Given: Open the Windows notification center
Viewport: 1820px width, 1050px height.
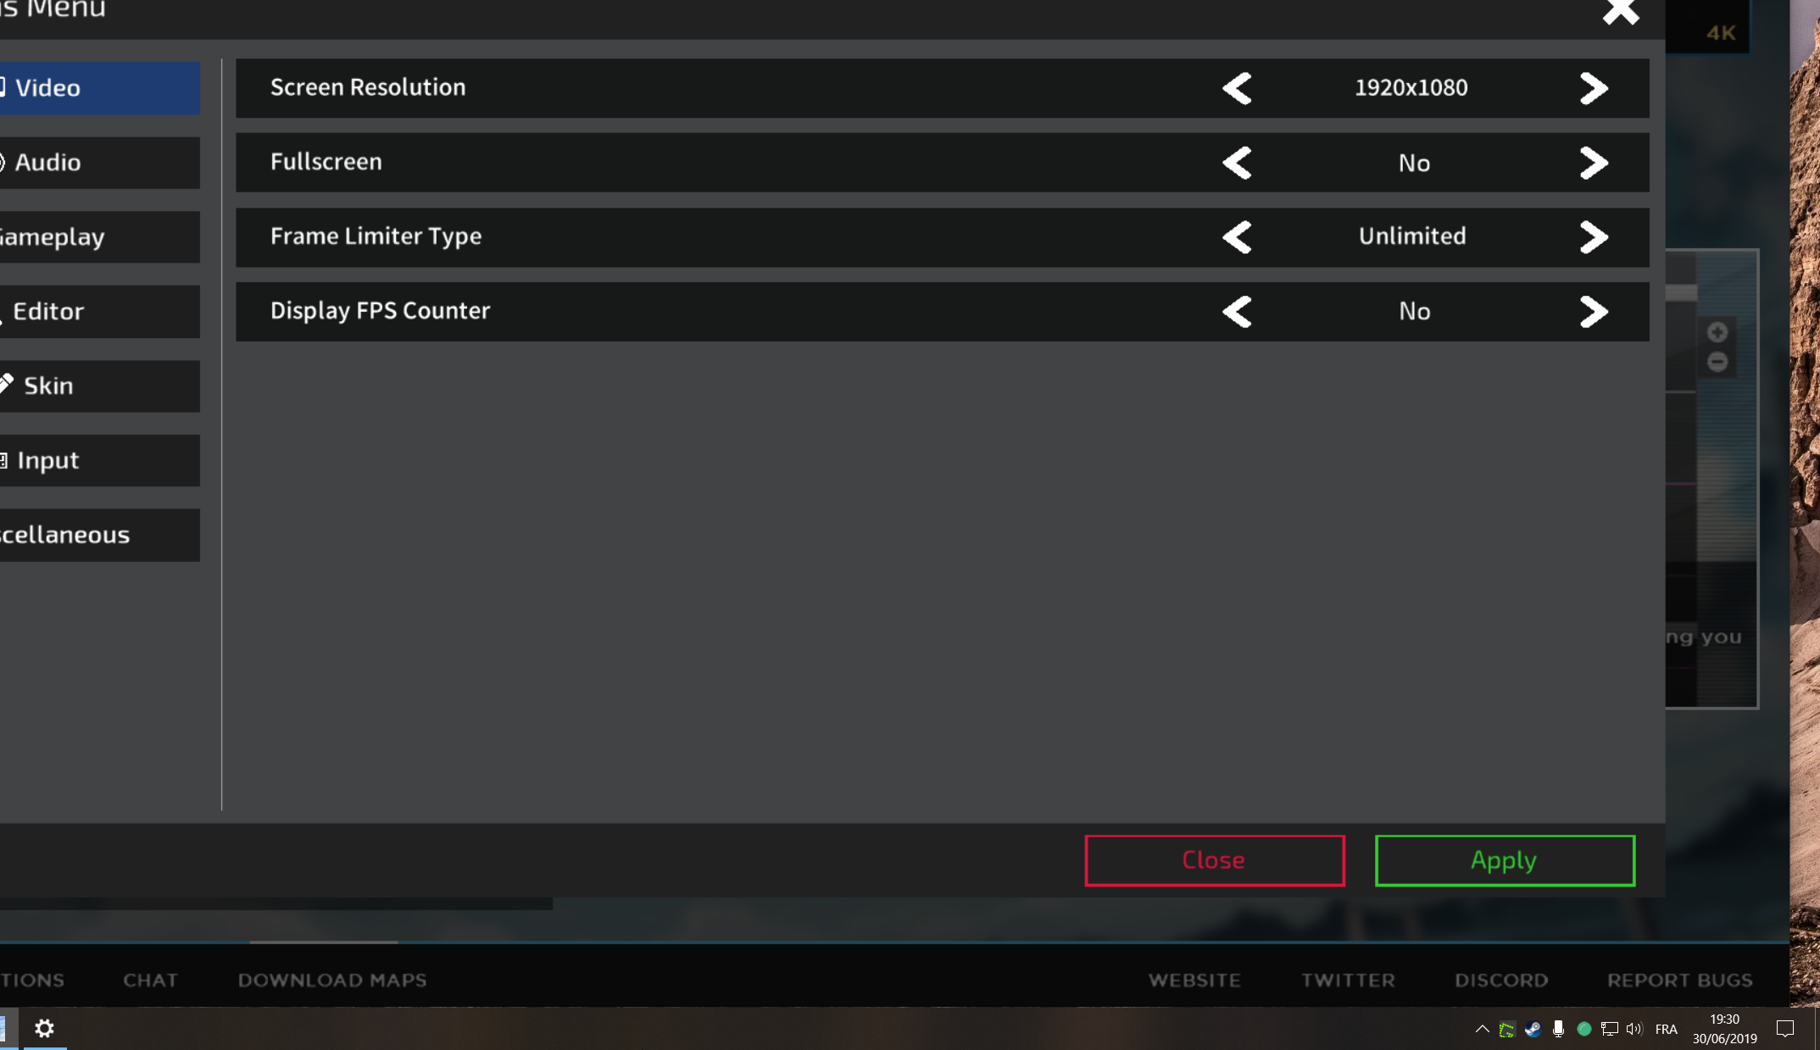Looking at the screenshot, I should (1784, 1028).
